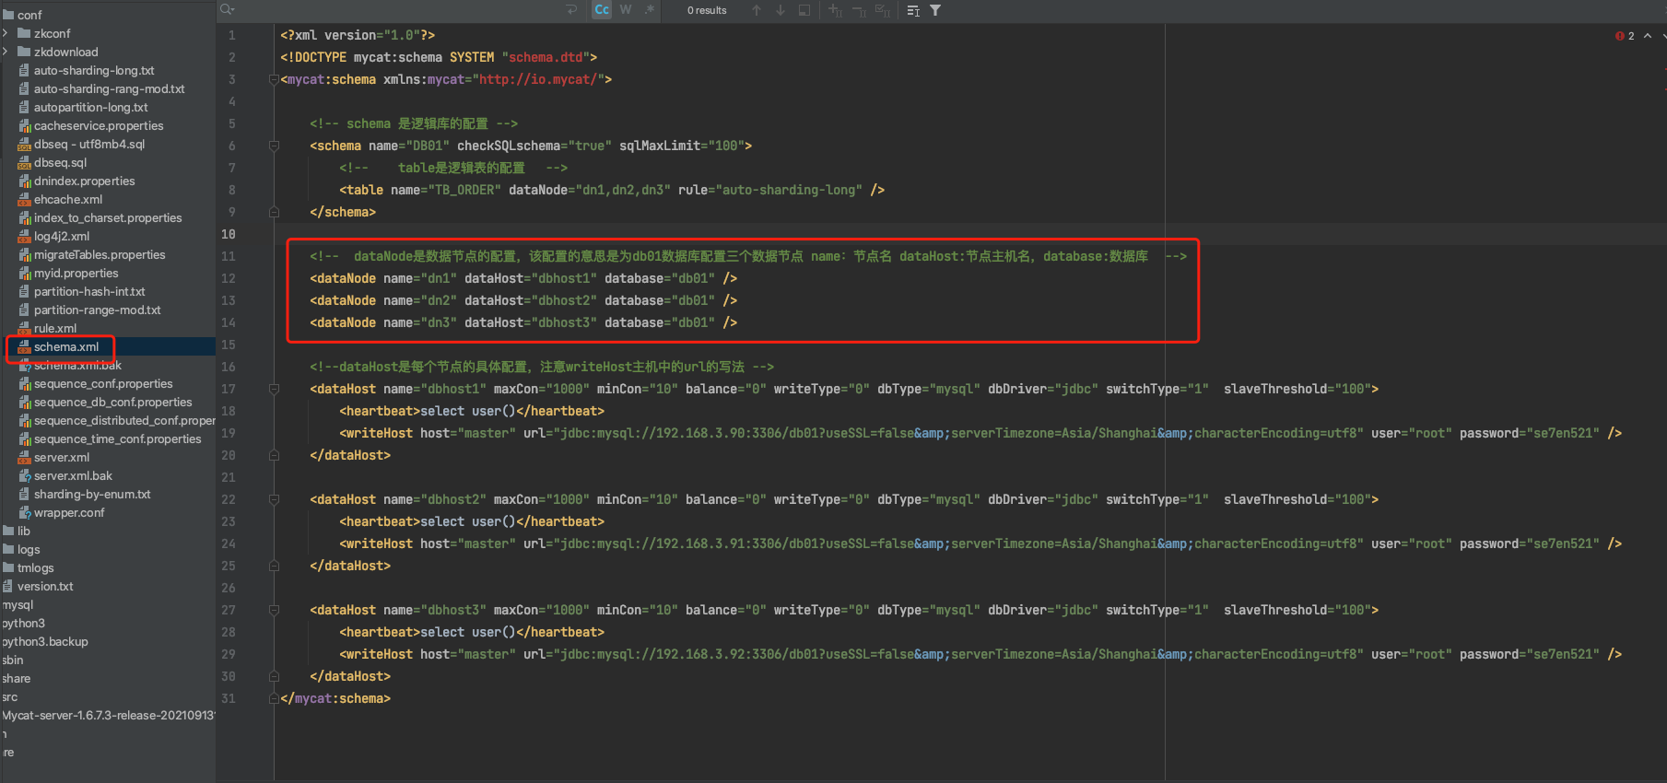Toggle the Words (W) search option
Image resolution: width=1667 pixels, height=783 pixels.
[626, 10]
